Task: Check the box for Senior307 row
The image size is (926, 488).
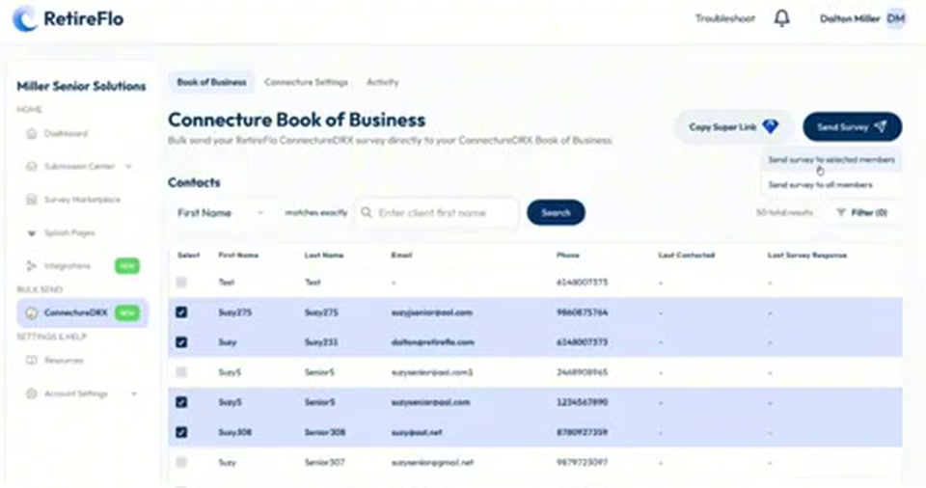Action: (181, 462)
